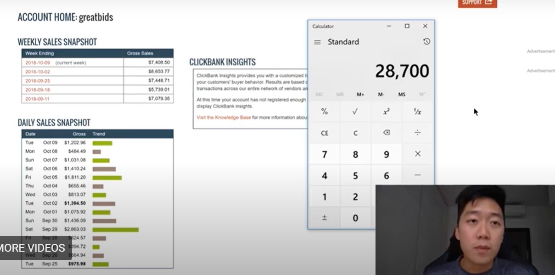
Task: Click the backspace key in calculator
Action: coord(386,133)
